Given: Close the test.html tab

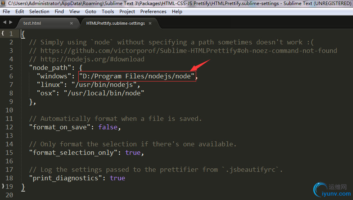Looking at the screenshot, I should [x=71, y=23].
